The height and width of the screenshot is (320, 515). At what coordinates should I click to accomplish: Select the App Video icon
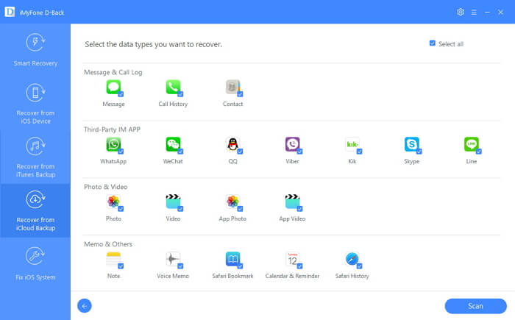(x=292, y=202)
